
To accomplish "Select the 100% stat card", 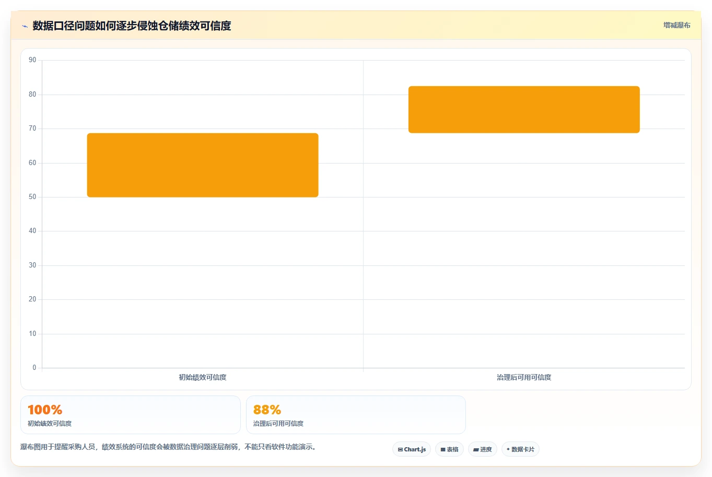I will pyautogui.click(x=131, y=415).
